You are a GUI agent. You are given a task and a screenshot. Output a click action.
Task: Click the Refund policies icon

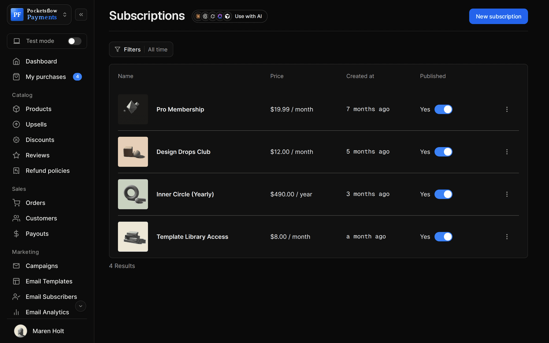16,171
